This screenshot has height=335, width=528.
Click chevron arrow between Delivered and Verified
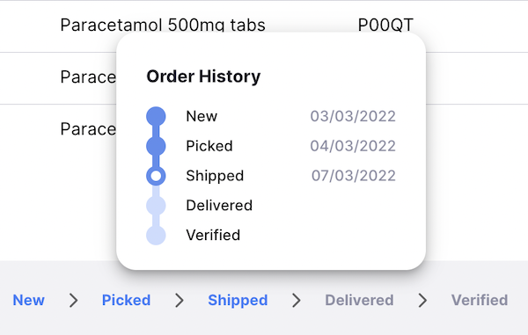422,300
